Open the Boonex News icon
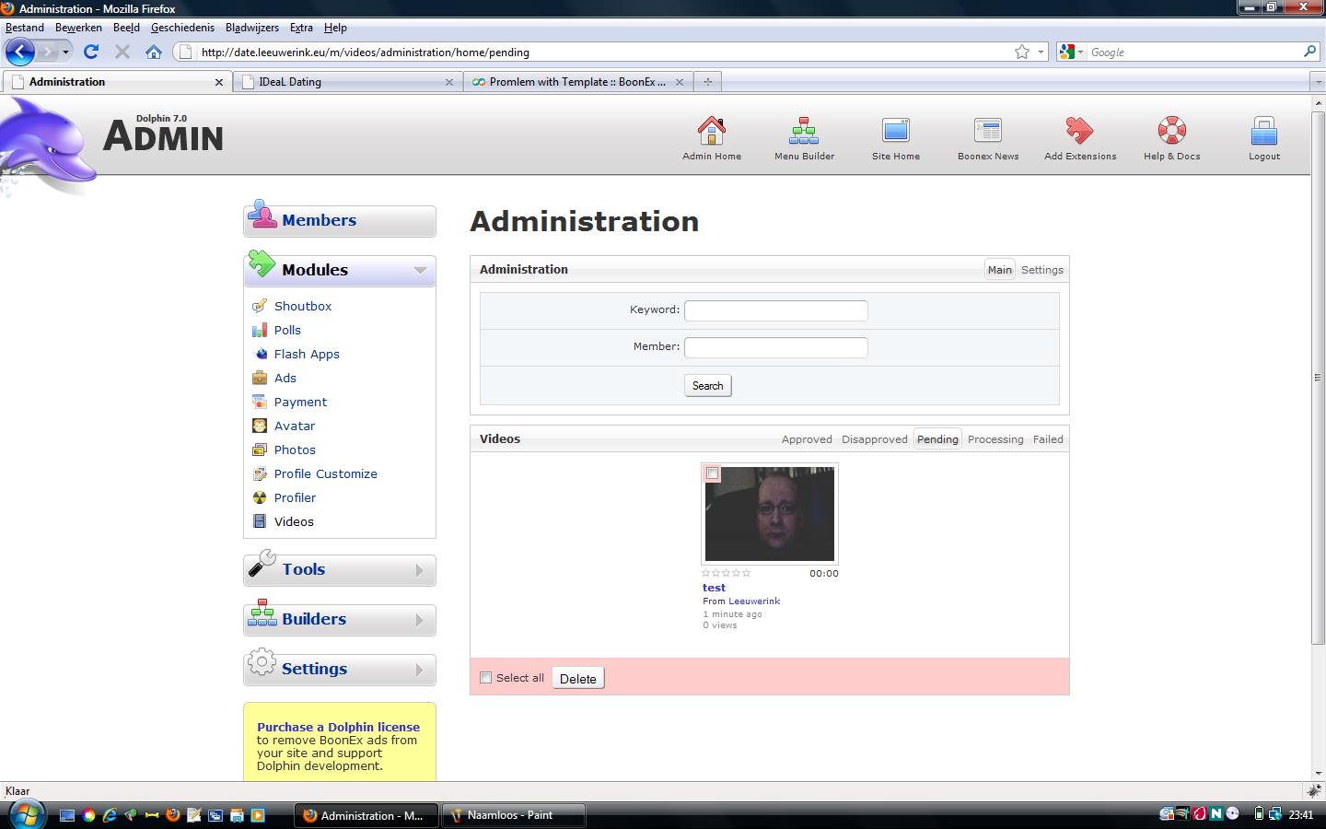 point(987,132)
